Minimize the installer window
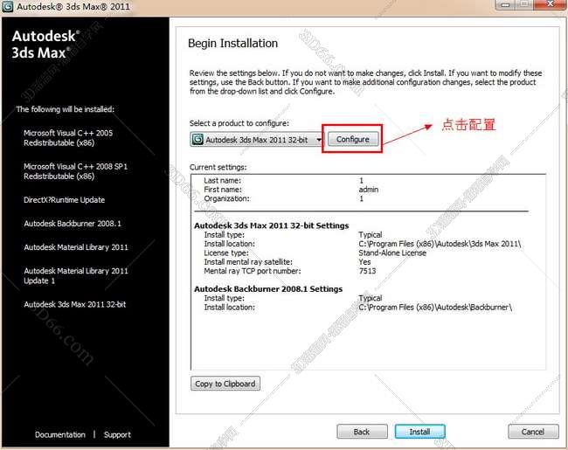Viewport: 568px width, 450px height. 506,4
